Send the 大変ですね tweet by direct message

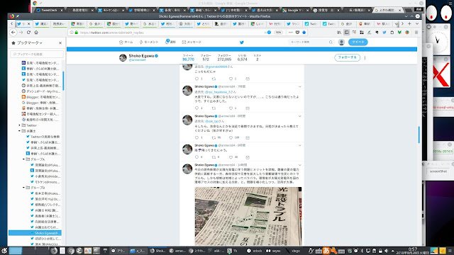click(248, 108)
